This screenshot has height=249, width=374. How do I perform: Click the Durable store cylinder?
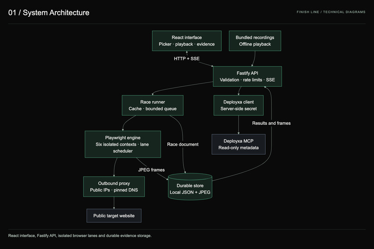click(x=190, y=186)
